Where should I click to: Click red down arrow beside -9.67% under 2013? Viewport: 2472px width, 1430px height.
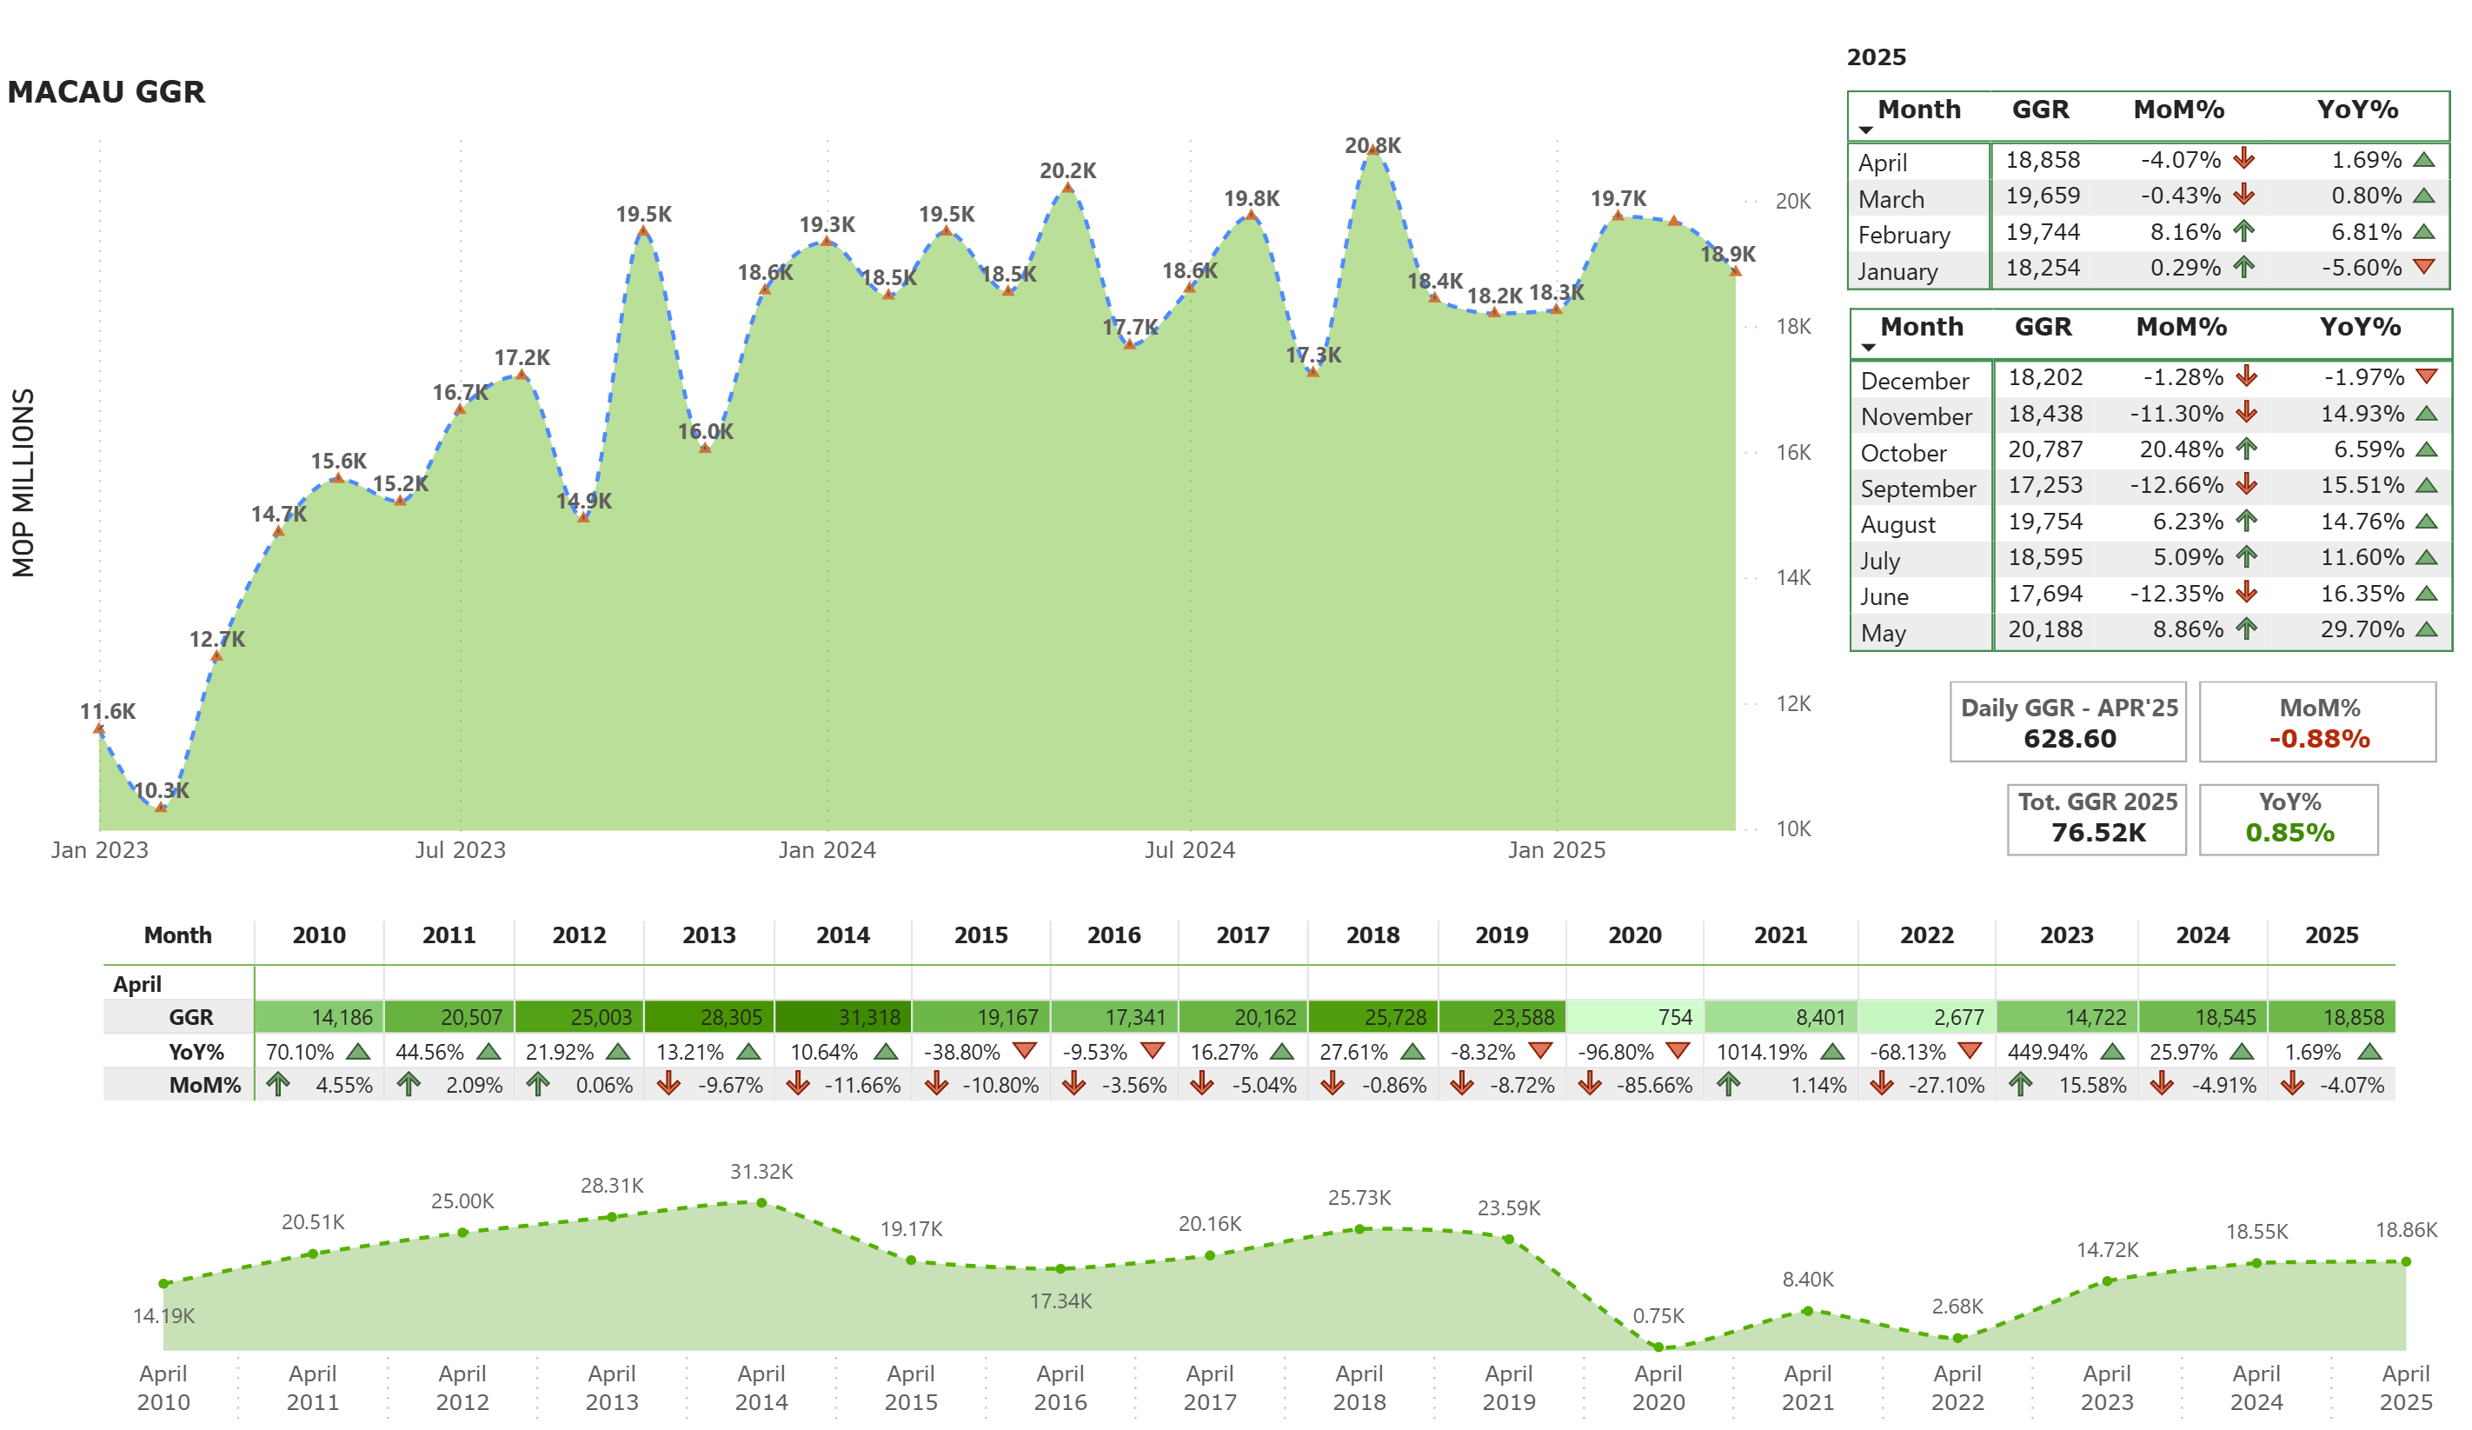pos(669,1084)
